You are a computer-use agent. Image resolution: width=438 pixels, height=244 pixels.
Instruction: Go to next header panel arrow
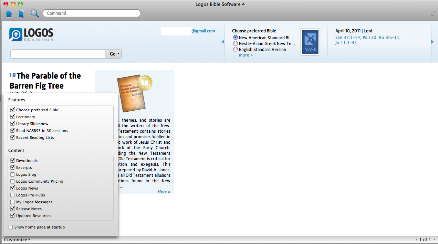point(432,42)
